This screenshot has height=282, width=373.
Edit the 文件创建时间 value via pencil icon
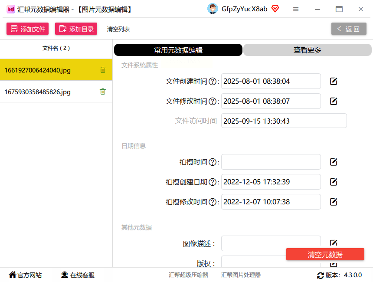click(334, 81)
